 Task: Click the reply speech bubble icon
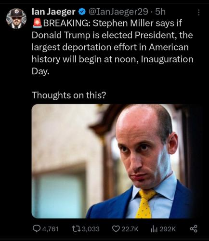pos(37,228)
